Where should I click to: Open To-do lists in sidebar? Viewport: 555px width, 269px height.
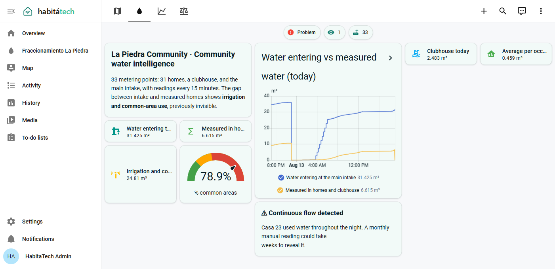51,138
